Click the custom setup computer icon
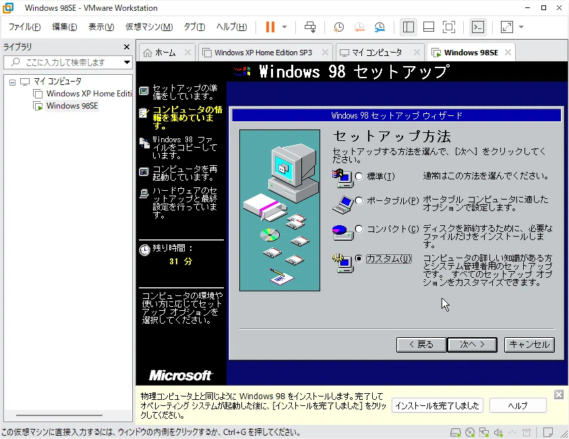 342,263
